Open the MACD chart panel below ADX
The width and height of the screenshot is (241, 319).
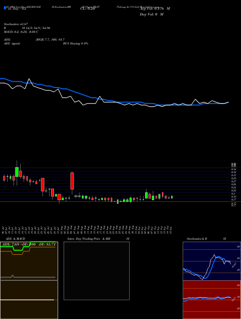(29, 300)
